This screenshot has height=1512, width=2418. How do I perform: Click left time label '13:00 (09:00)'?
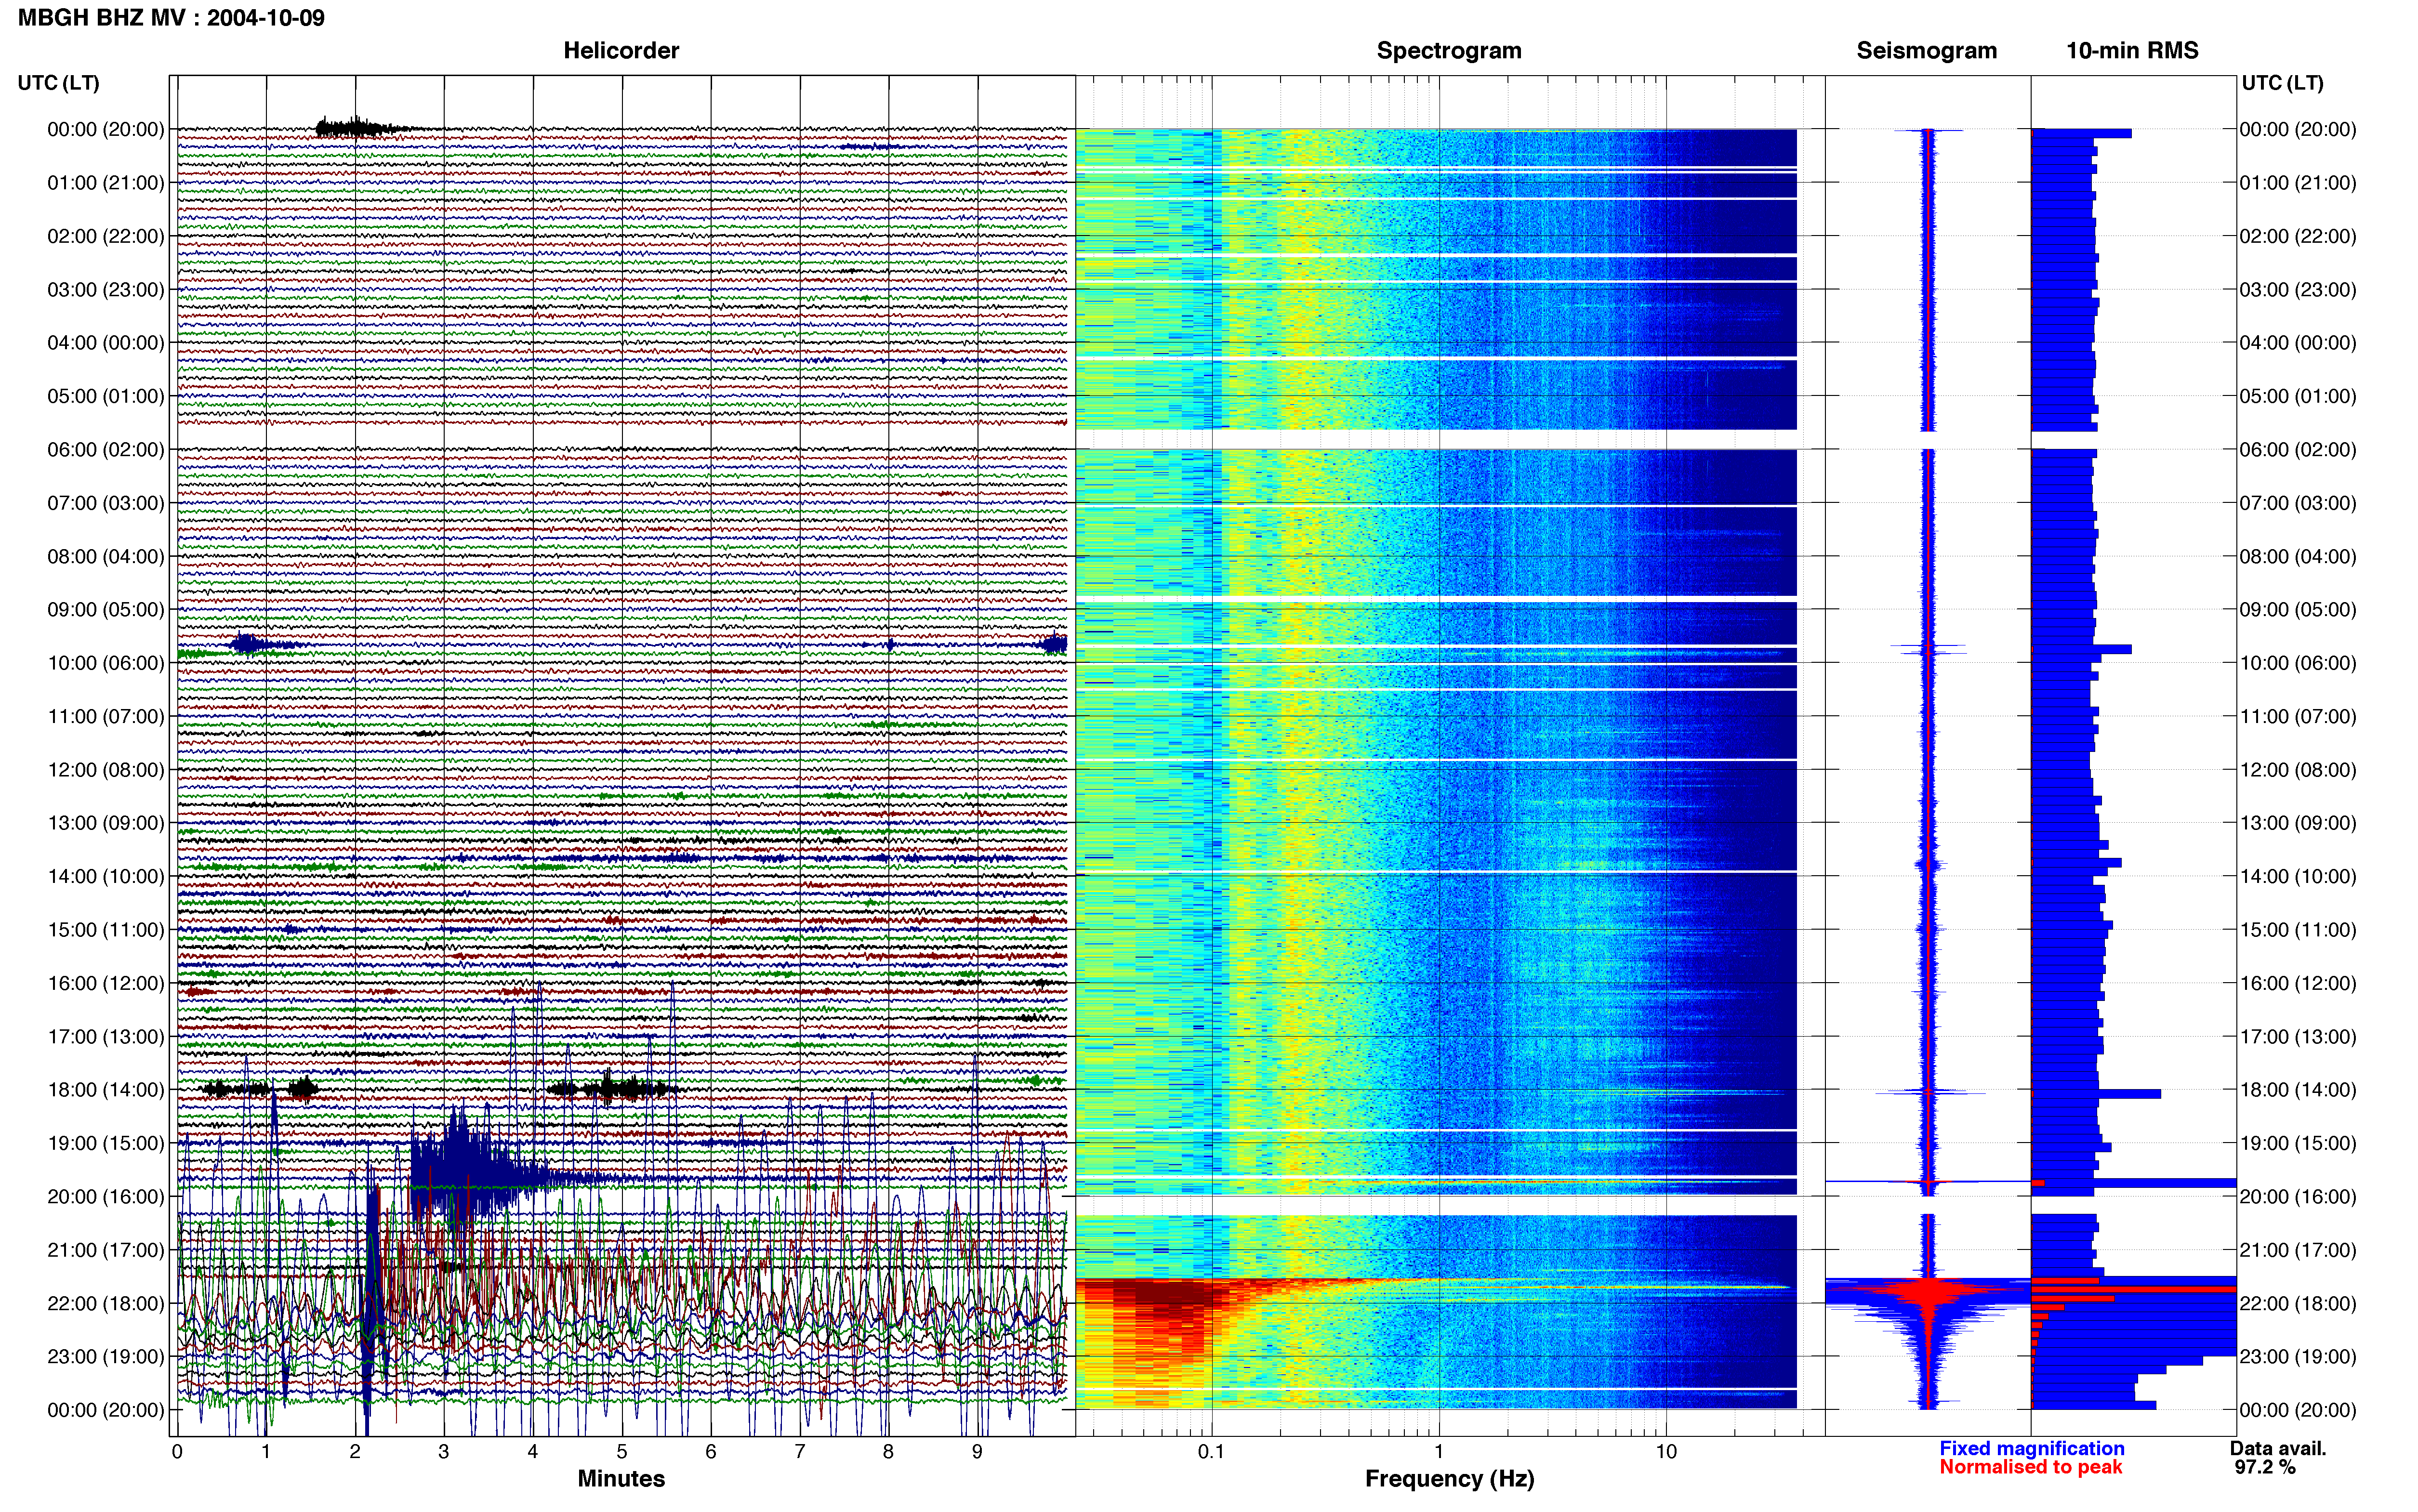click(x=106, y=823)
